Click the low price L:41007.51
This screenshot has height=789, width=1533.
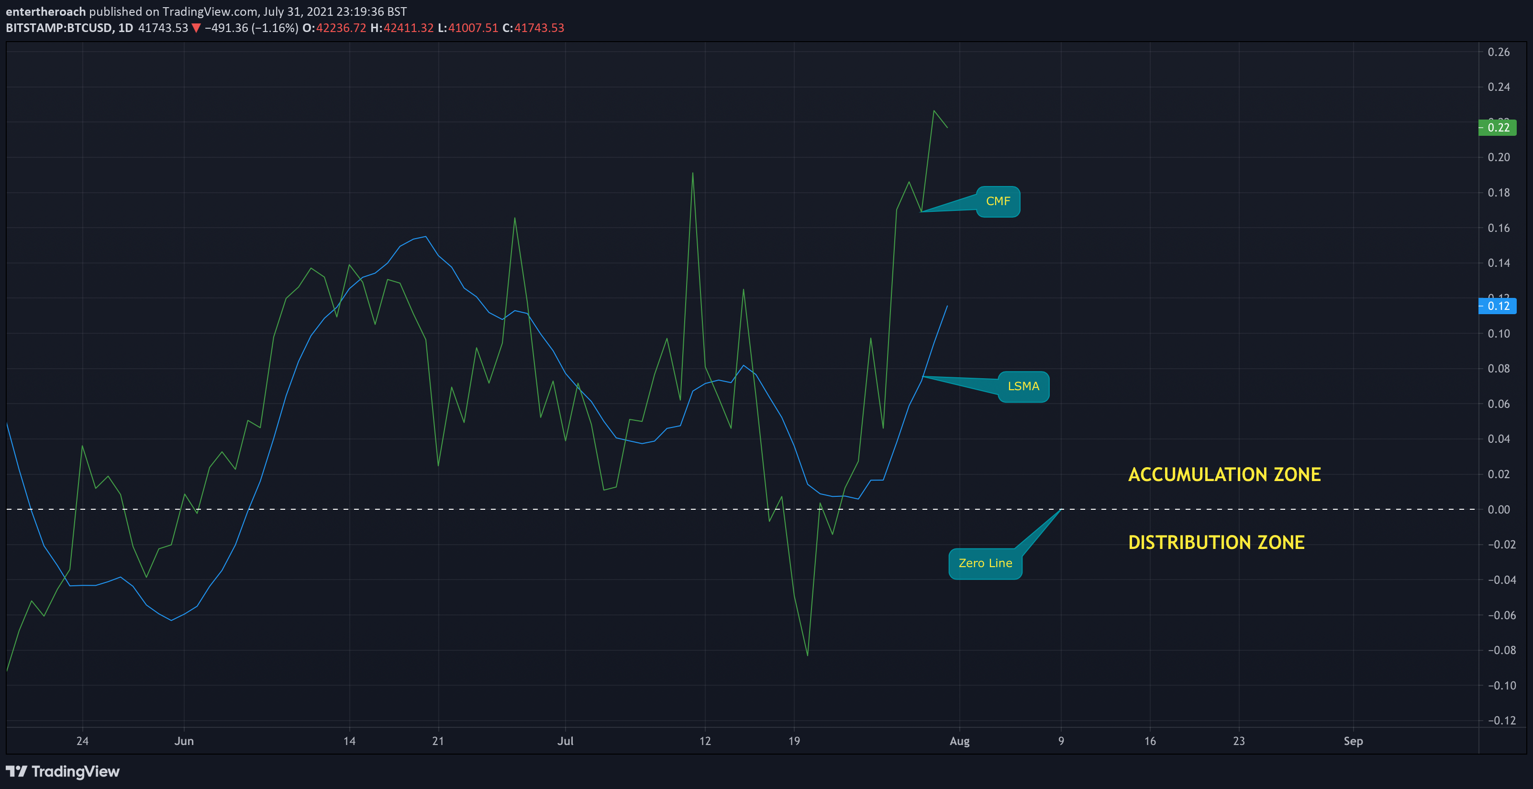point(468,28)
